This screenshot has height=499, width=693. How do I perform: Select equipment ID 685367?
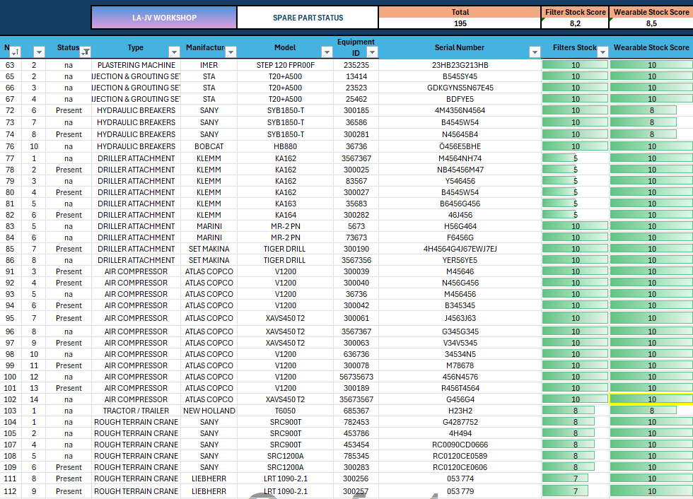[356, 411]
